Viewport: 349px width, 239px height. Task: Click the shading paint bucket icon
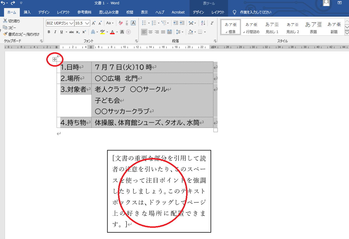pyautogui.click(x=190, y=32)
